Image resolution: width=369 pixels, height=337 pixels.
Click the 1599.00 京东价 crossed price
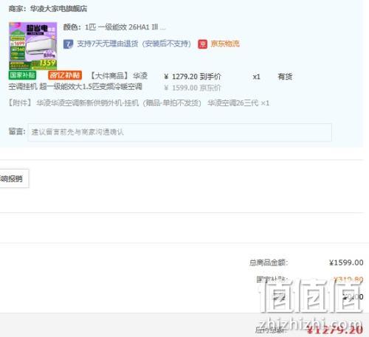click(x=193, y=88)
